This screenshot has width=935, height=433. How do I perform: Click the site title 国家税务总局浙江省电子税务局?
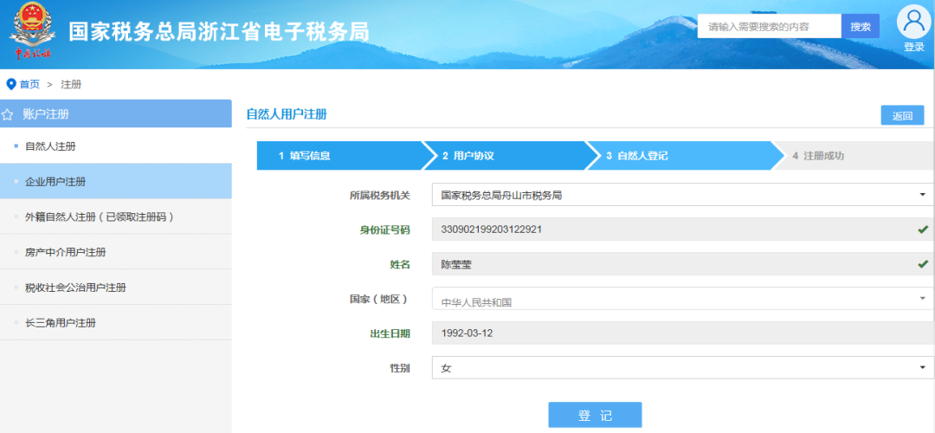tap(219, 32)
